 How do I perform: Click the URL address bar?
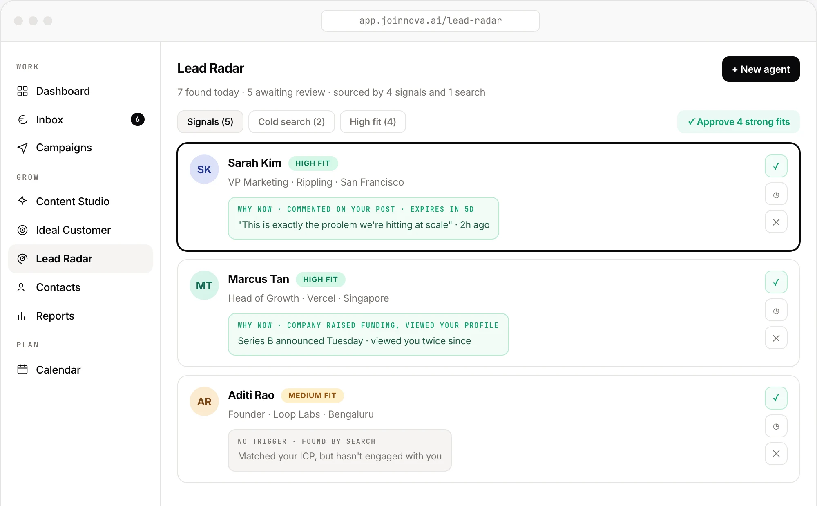pos(431,21)
